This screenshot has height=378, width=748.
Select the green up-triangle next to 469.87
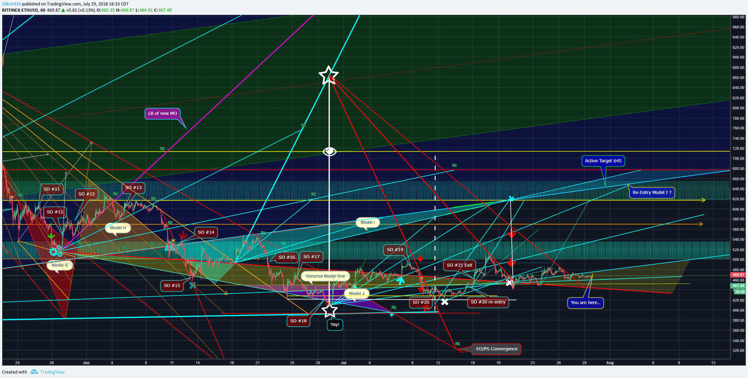pos(63,10)
